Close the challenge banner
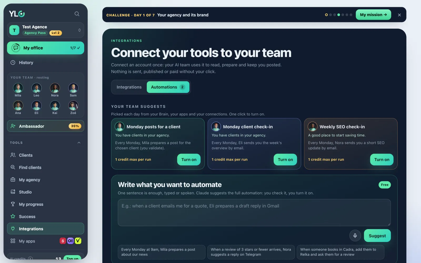This screenshot has width=421, height=263. (399, 15)
